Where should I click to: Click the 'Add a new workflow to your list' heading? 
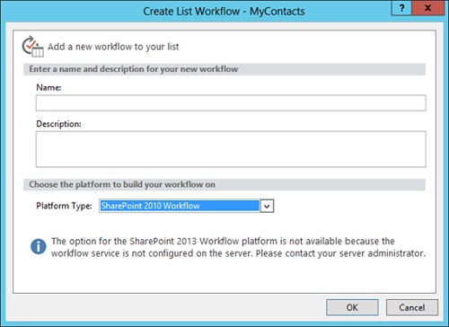click(113, 47)
